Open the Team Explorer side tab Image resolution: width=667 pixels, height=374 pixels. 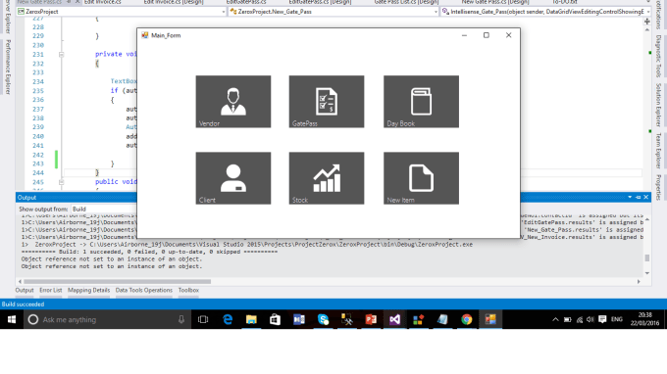point(658,151)
